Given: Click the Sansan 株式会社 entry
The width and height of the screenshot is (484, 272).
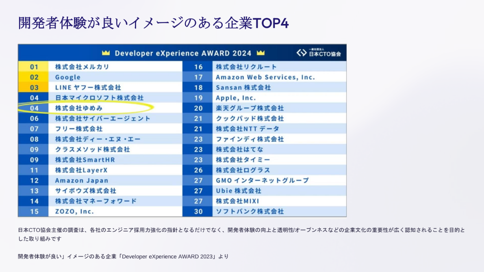Looking at the screenshot, I should point(243,87).
